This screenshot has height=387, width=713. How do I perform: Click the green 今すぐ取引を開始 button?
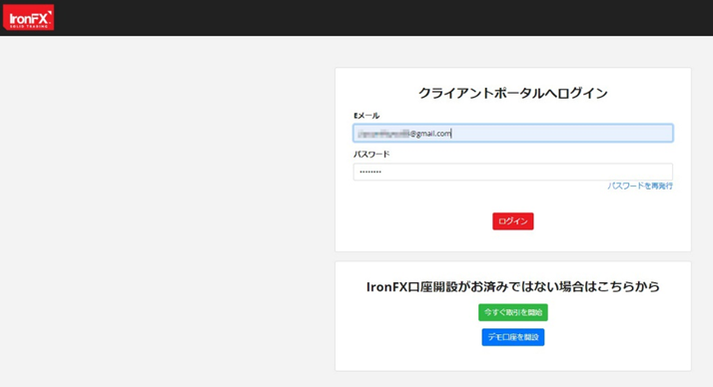[x=513, y=312]
